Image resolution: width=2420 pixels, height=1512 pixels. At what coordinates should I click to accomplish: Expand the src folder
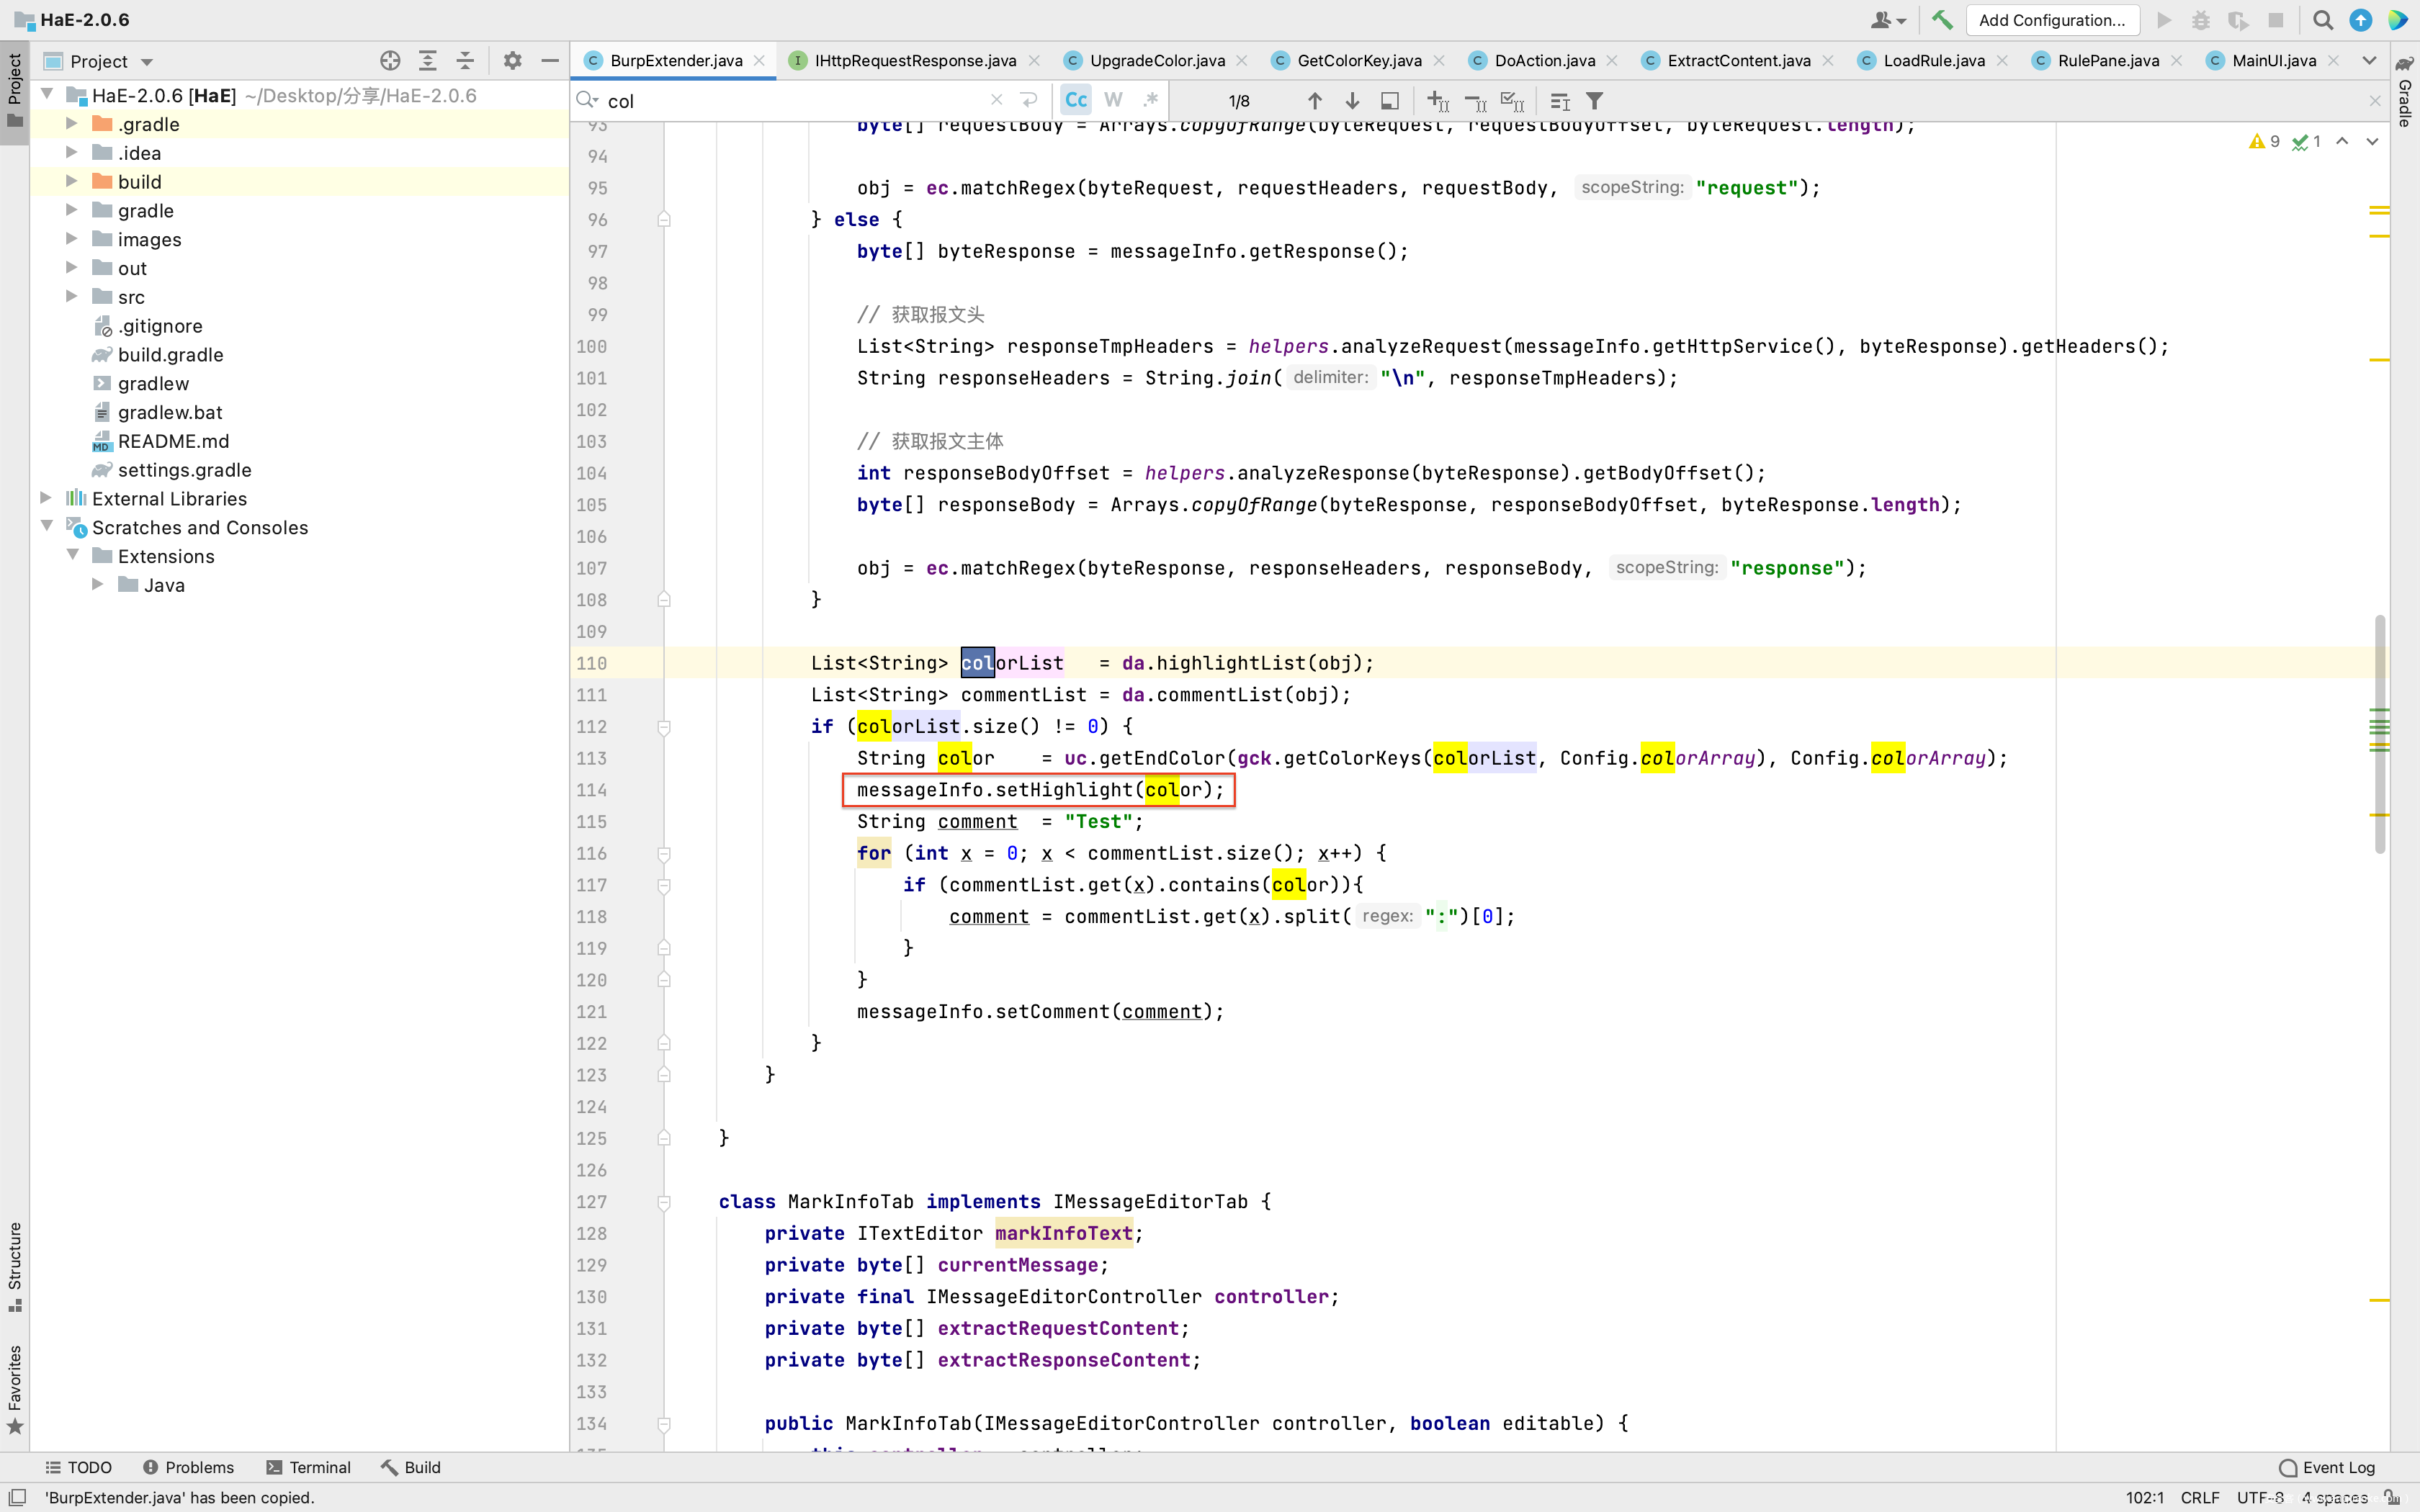point(71,297)
